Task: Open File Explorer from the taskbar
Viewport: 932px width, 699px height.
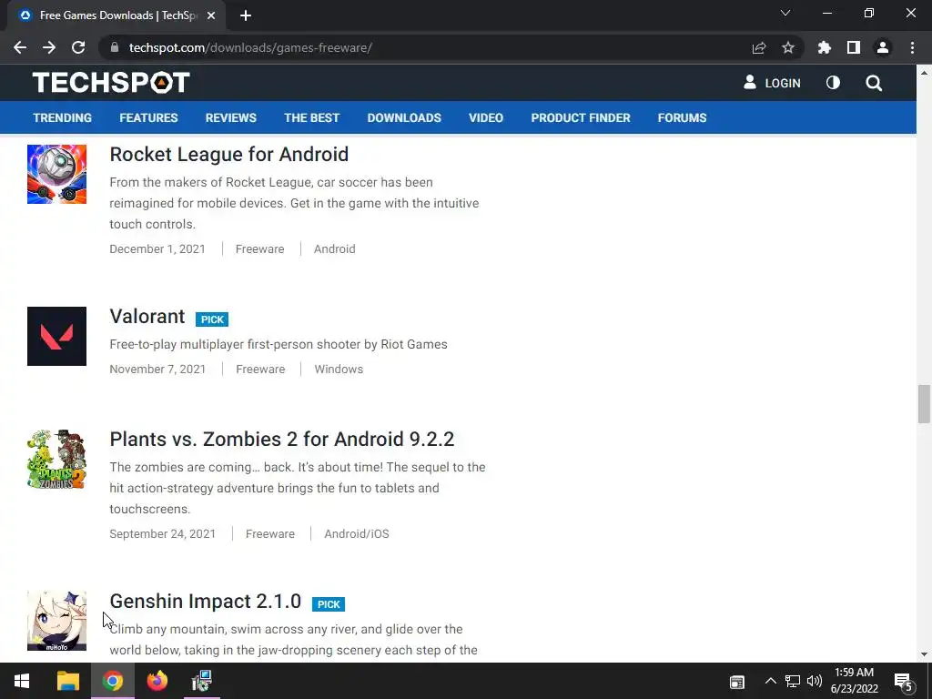Action: (67, 681)
